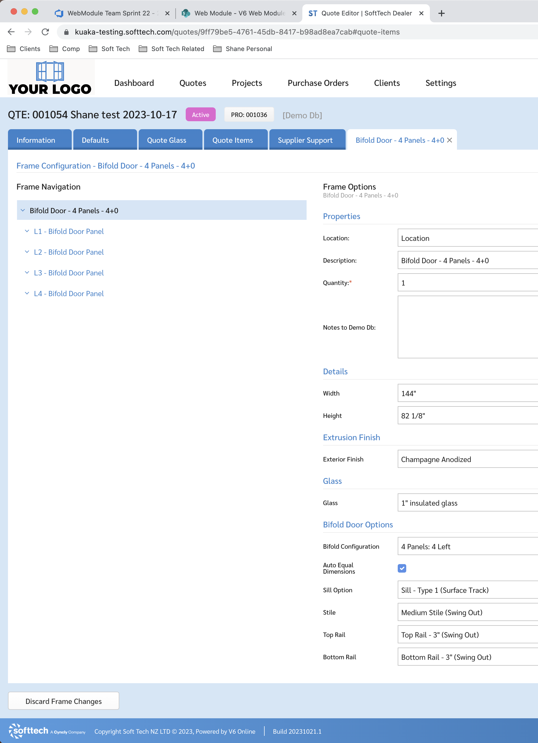The image size is (538, 743).
Task: Close the Bifold Door frame tab
Action: (450, 140)
